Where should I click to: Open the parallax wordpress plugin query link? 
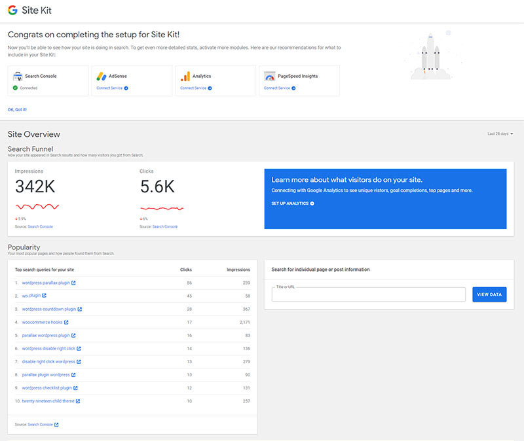(46, 336)
